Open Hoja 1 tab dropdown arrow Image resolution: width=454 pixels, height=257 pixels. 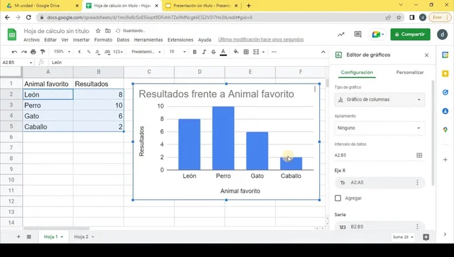pos(62,237)
